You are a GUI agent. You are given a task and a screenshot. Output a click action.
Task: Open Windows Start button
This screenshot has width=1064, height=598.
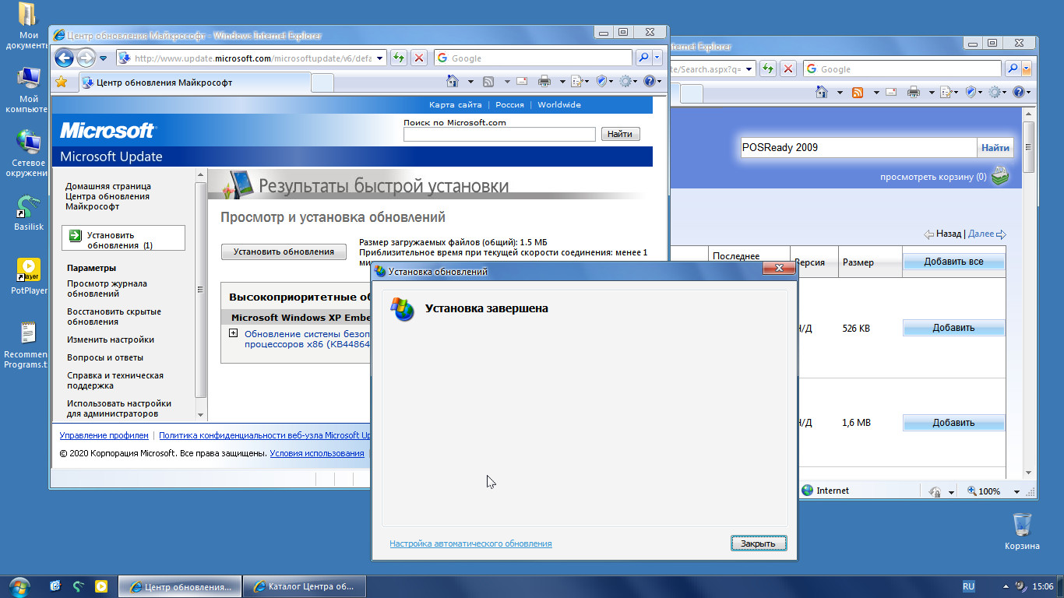[19, 586]
